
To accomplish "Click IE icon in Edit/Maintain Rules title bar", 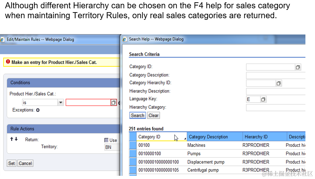I will click(x=2, y=40).
